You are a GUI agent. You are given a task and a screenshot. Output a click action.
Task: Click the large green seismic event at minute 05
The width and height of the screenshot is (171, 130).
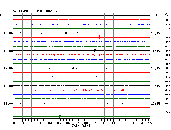tap(61, 116)
